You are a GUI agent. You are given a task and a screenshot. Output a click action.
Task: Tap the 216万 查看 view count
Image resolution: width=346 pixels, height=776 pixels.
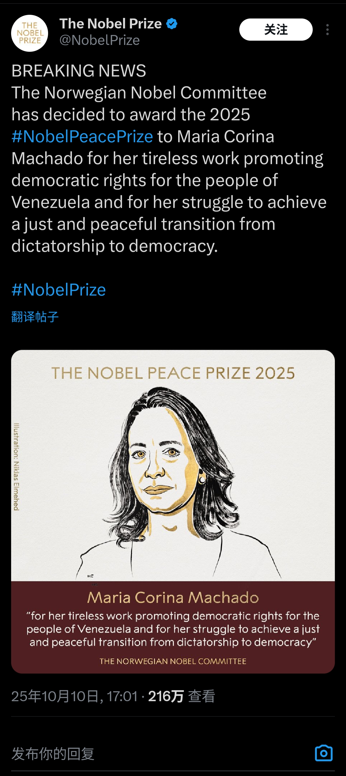(182, 696)
